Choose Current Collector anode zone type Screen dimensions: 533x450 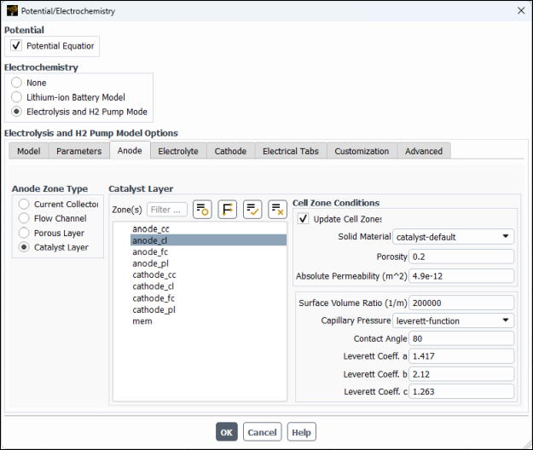24,204
